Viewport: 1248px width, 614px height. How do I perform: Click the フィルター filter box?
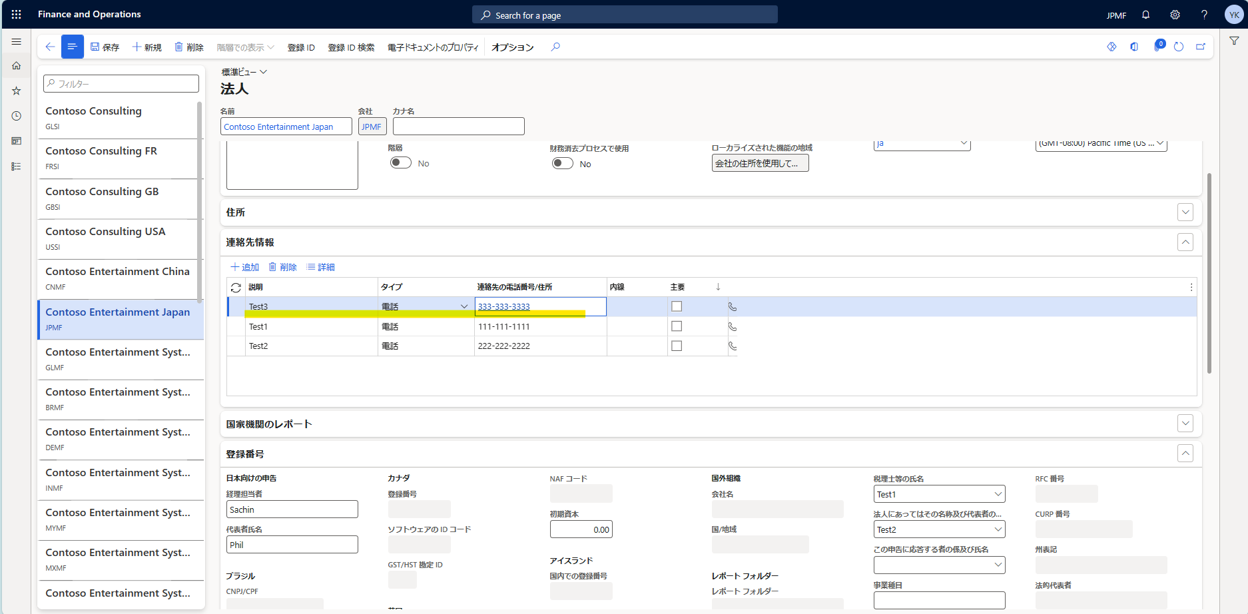click(121, 83)
